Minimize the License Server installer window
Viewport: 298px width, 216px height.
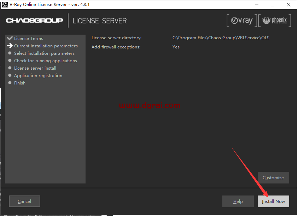[256, 5]
